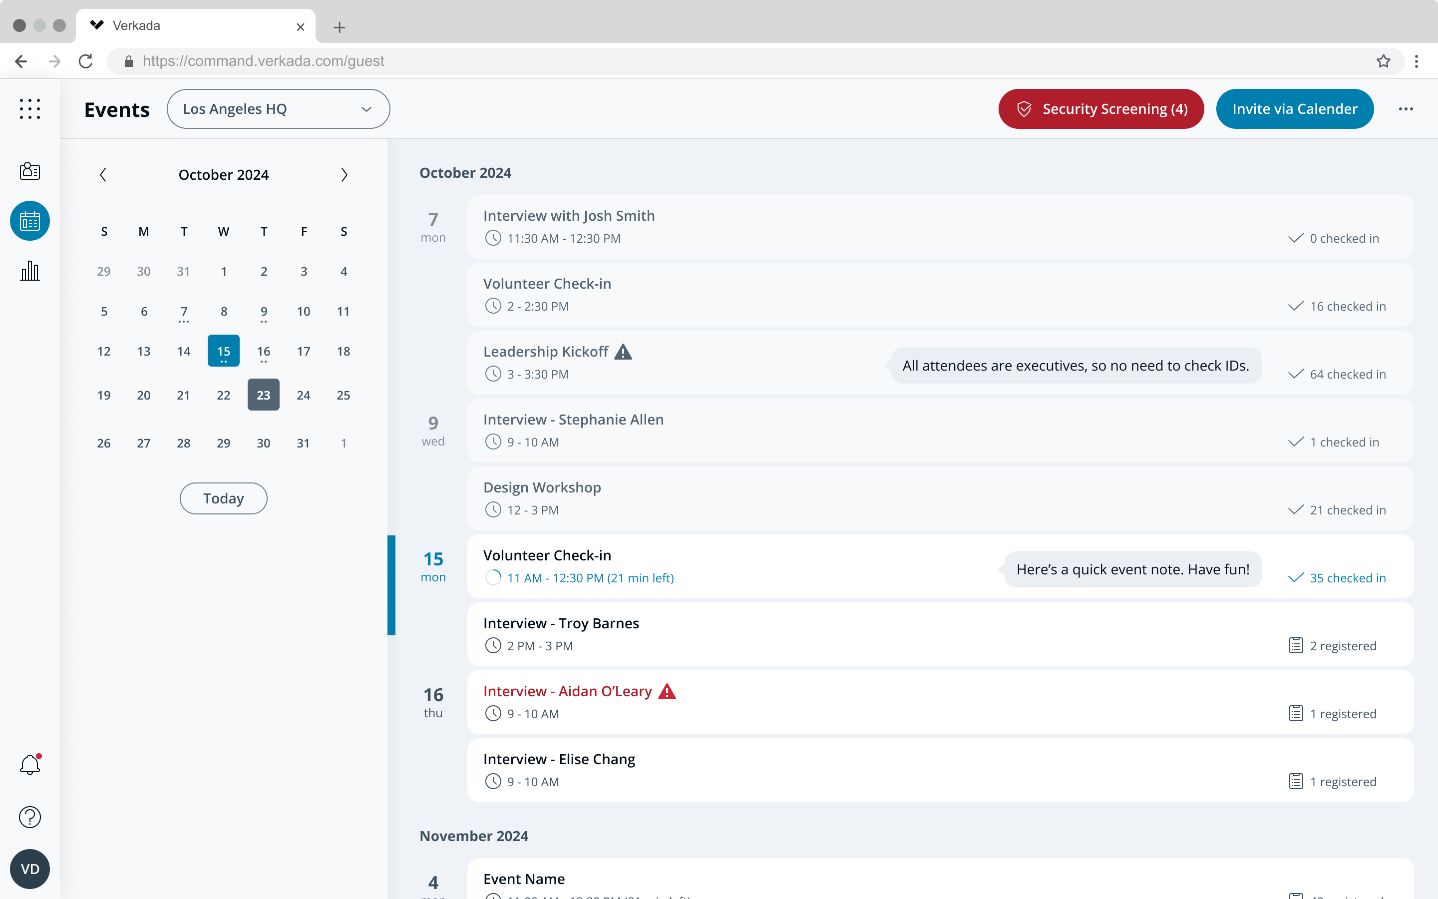
Task: Advance to next month in calendar
Action: [344, 175]
